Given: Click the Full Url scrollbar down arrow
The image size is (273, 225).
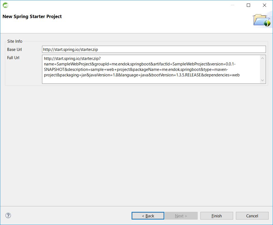Looking at the screenshot, I should point(263,80).
